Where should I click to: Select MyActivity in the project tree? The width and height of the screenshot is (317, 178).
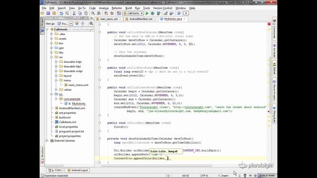coord(79,103)
